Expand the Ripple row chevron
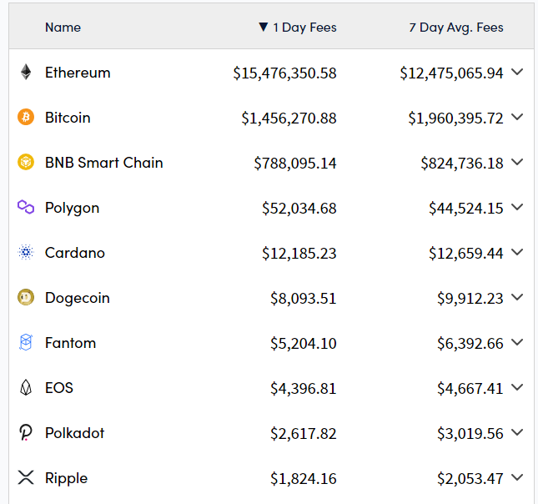 coord(517,477)
